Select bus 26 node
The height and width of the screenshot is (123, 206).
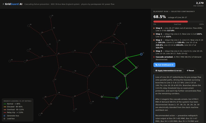pos(57,94)
